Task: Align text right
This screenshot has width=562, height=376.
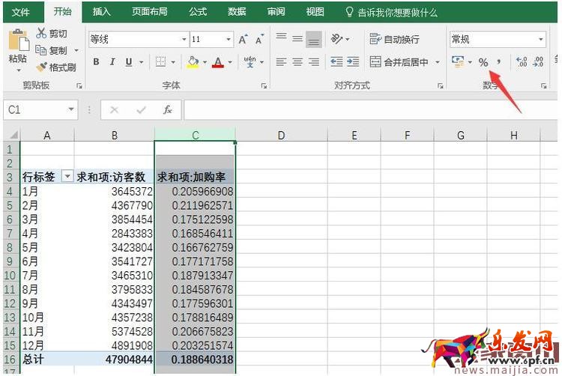Action: point(314,62)
